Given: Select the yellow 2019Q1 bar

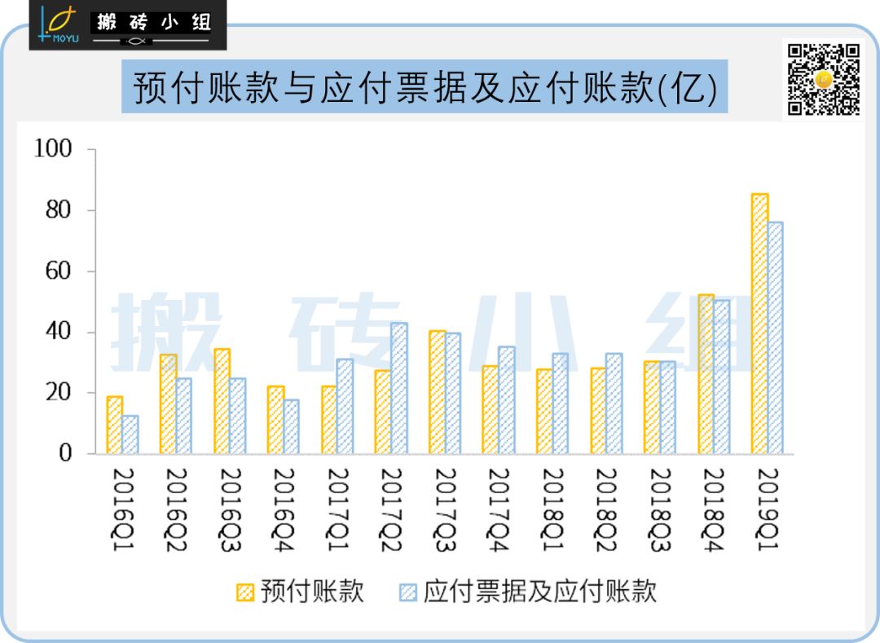Looking at the screenshot, I should [x=759, y=324].
